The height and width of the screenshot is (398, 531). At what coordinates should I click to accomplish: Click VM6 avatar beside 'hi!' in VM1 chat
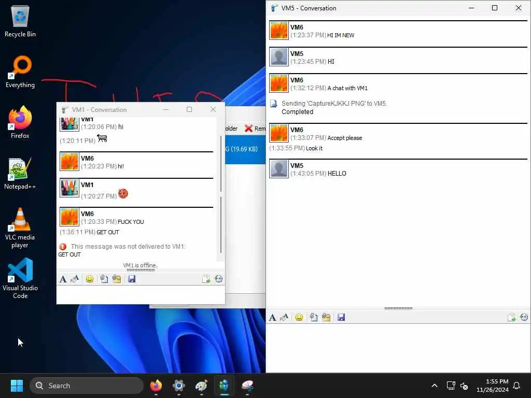click(x=69, y=161)
